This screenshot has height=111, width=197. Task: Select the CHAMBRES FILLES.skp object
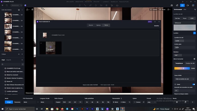tap(13, 68)
